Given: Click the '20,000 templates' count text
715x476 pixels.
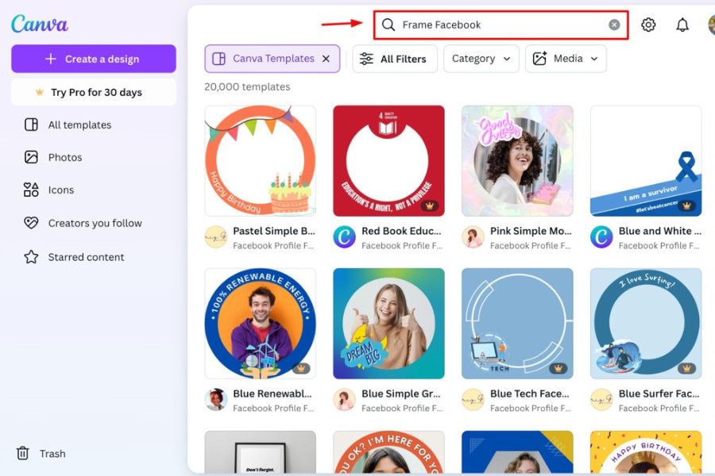Looking at the screenshot, I should (x=247, y=86).
